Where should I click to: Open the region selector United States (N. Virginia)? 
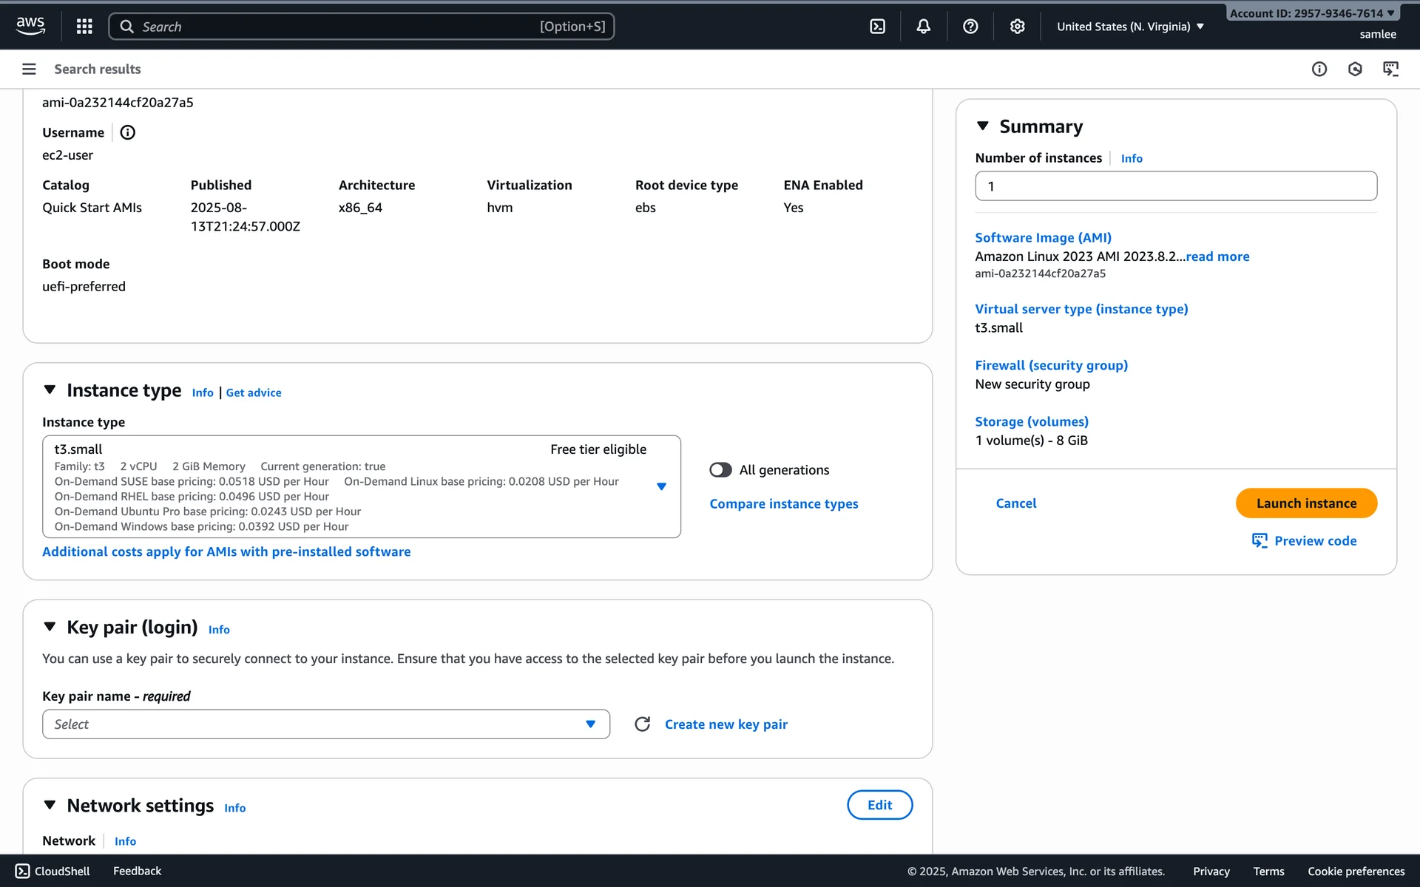click(x=1129, y=27)
